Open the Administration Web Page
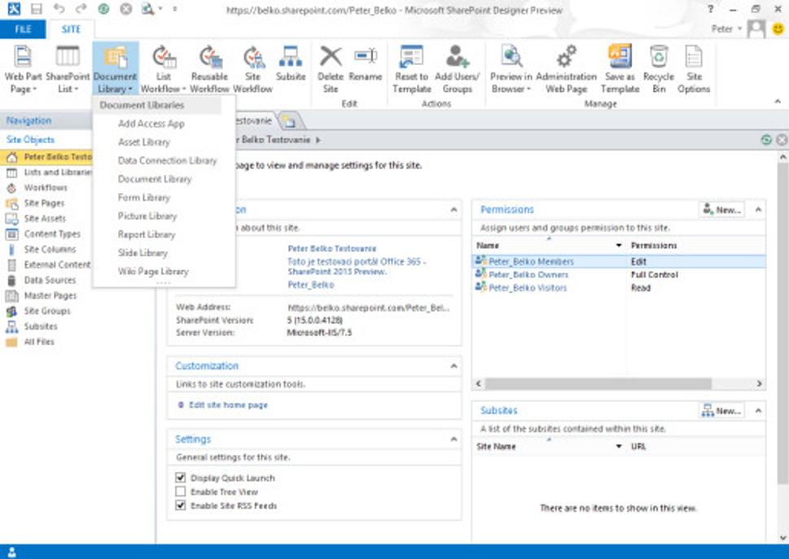The image size is (789, 559). pyautogui.click(x=566, y=69)
